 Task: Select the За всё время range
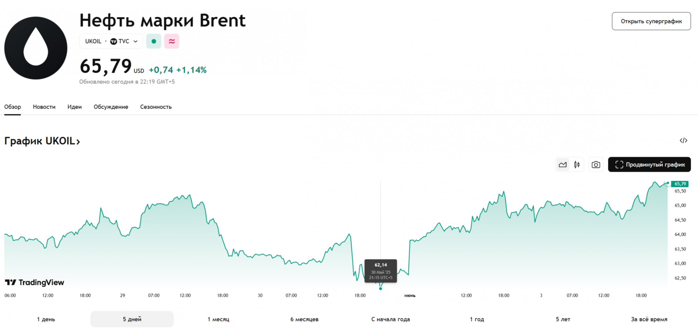[649, 319]
